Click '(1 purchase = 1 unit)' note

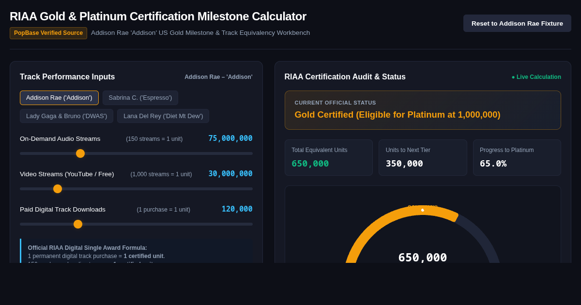[x=164, y=210]
